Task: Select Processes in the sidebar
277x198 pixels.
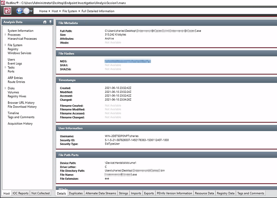Action: coord(14,35)
